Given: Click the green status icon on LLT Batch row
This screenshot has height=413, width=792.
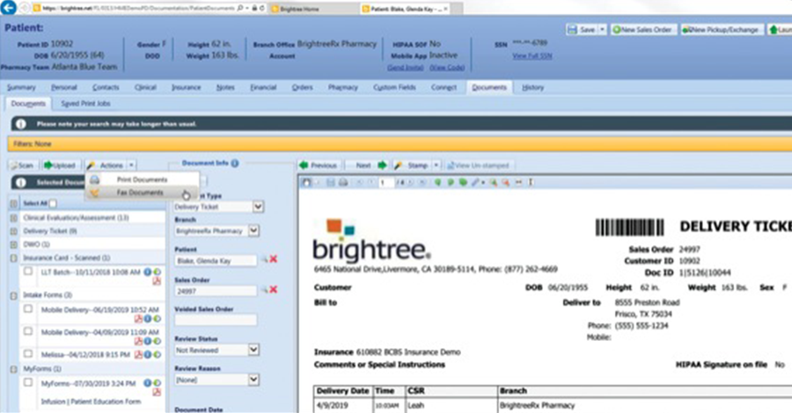Looking at the screenshot, I should 158,272.
